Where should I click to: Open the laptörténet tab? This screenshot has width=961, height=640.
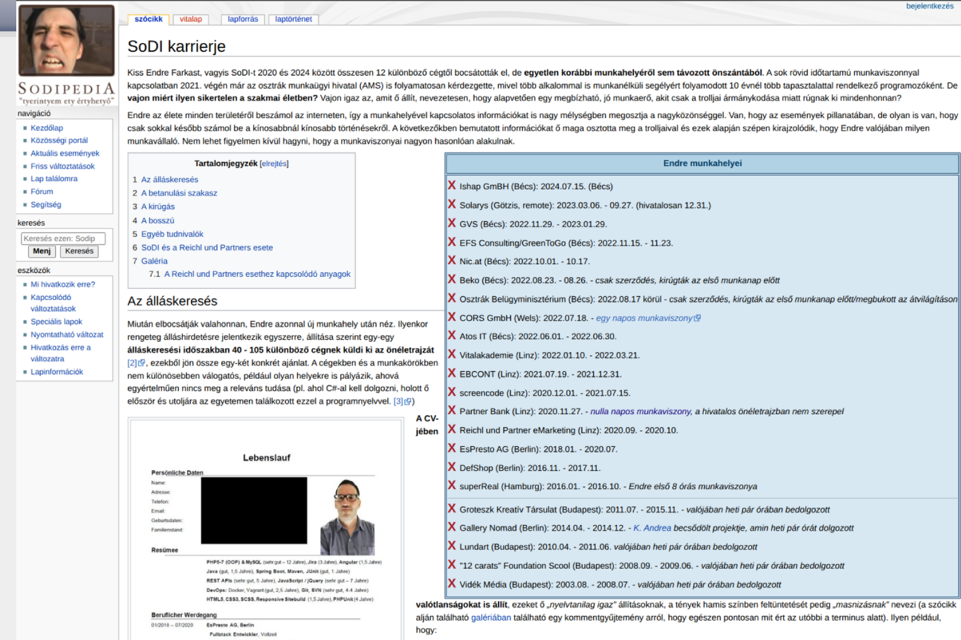(x=293, y=19)
